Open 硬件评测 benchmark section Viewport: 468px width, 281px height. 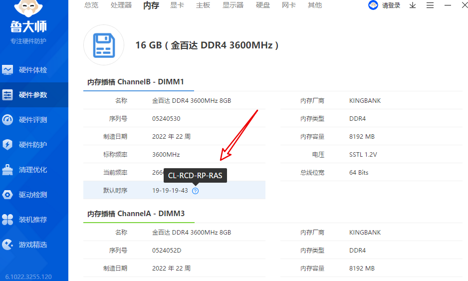tap(33, 120)
